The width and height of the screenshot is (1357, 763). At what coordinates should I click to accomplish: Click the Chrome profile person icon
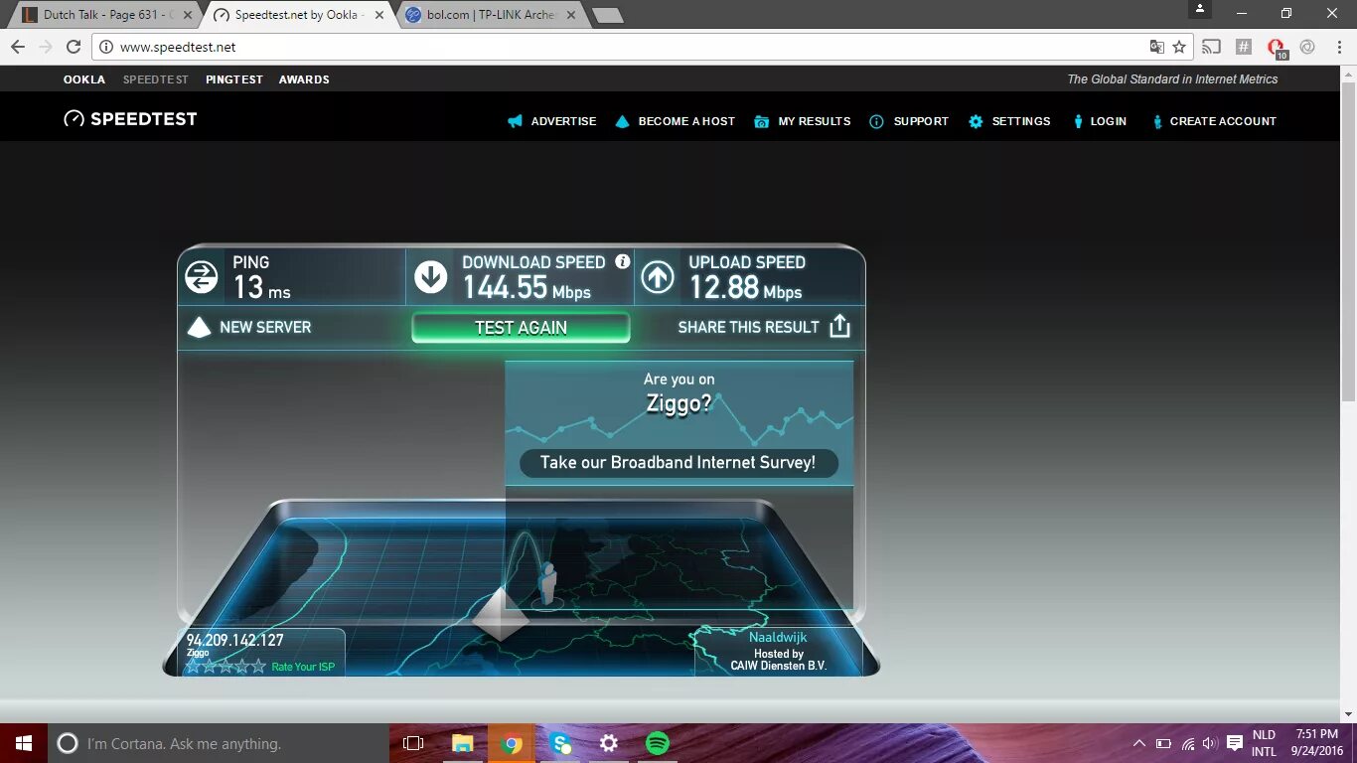(1200, 9)
